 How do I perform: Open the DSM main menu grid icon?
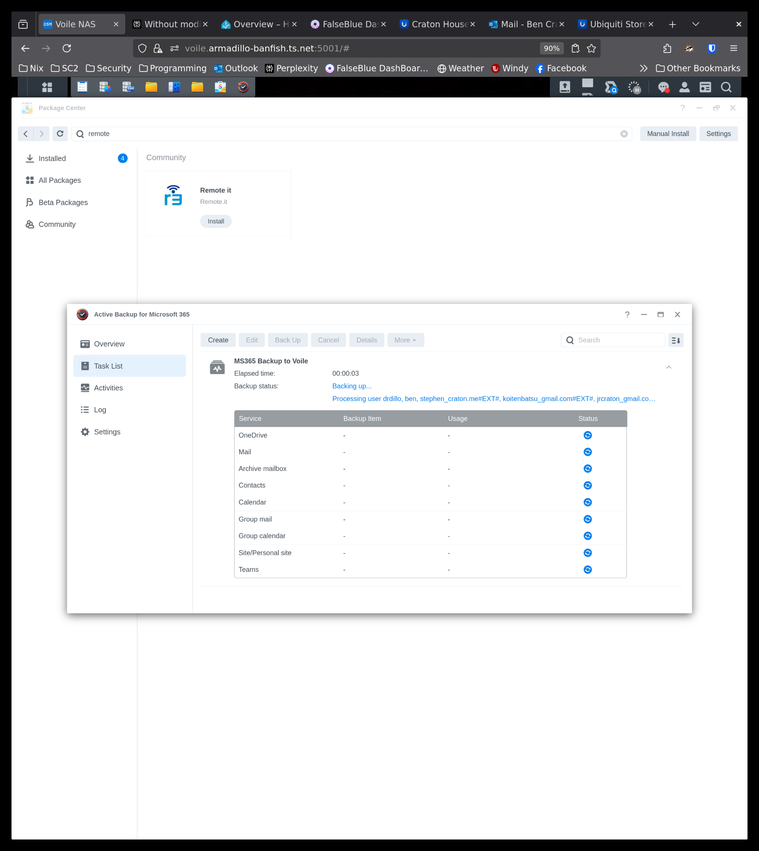[47, 87]
